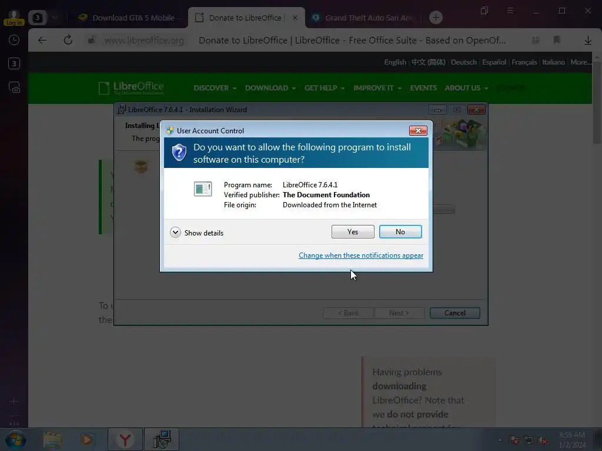The height and width of the screenshot is (451, 602).
Task: Open the tab counter showing 3
Action: [x=37, y=18]
